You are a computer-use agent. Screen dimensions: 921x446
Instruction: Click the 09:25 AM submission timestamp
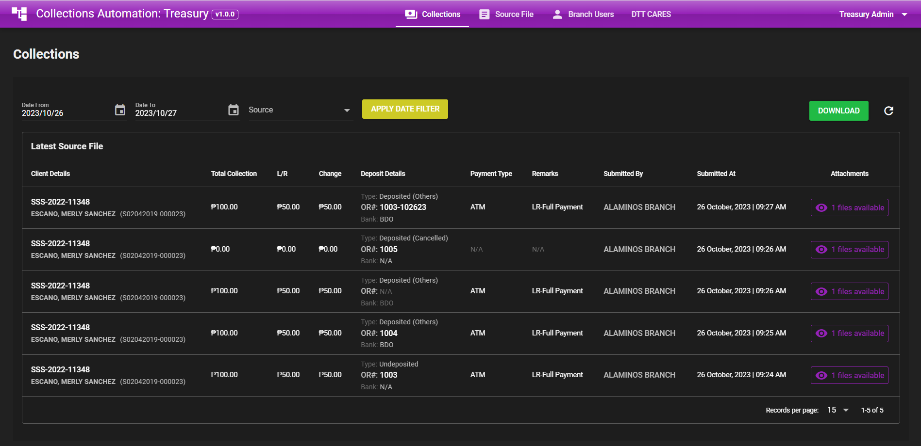pyautogui.click(x=741, y=333)
